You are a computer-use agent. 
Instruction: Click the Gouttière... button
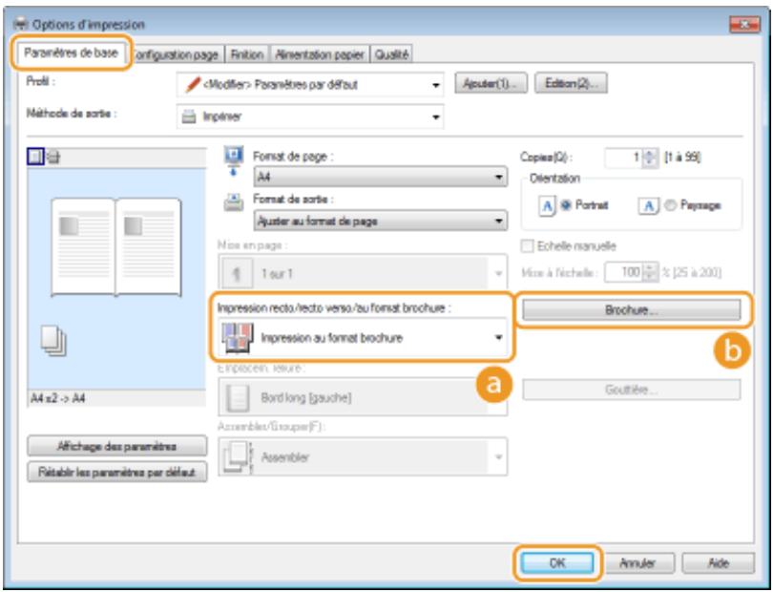pos(632,390)
